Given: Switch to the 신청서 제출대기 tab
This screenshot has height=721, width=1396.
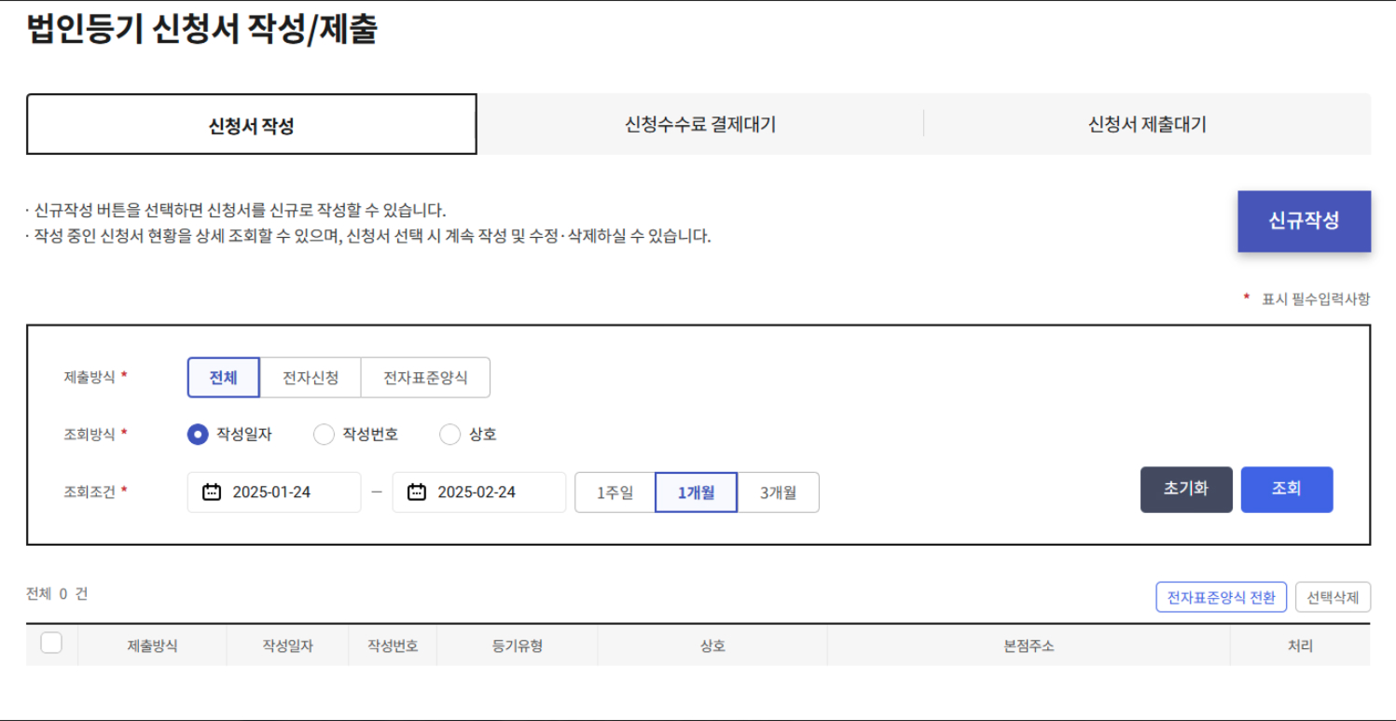Looking at the screenshot, I should coord(1149,125).
